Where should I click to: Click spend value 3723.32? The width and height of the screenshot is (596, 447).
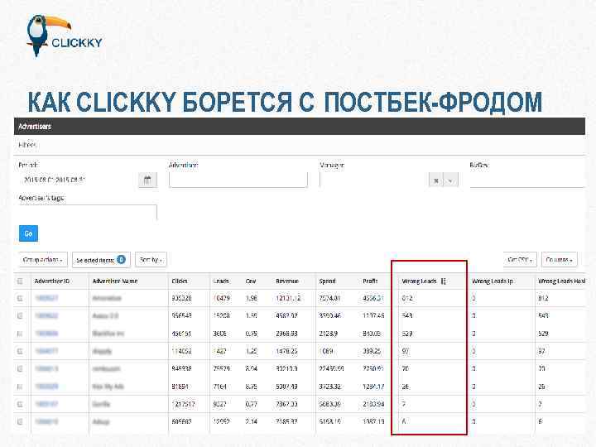330,387
